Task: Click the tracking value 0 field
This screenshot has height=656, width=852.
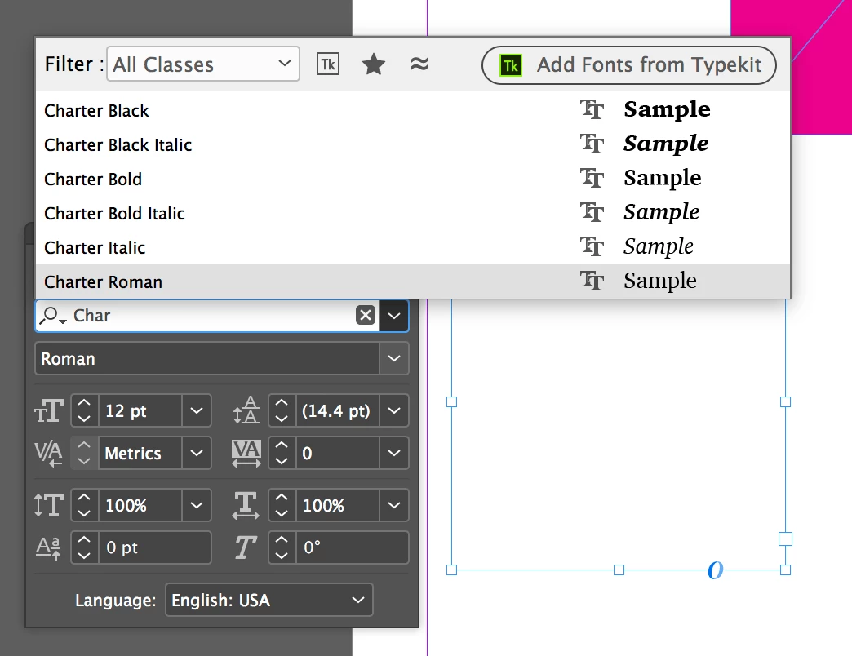Action: [337, 453]
